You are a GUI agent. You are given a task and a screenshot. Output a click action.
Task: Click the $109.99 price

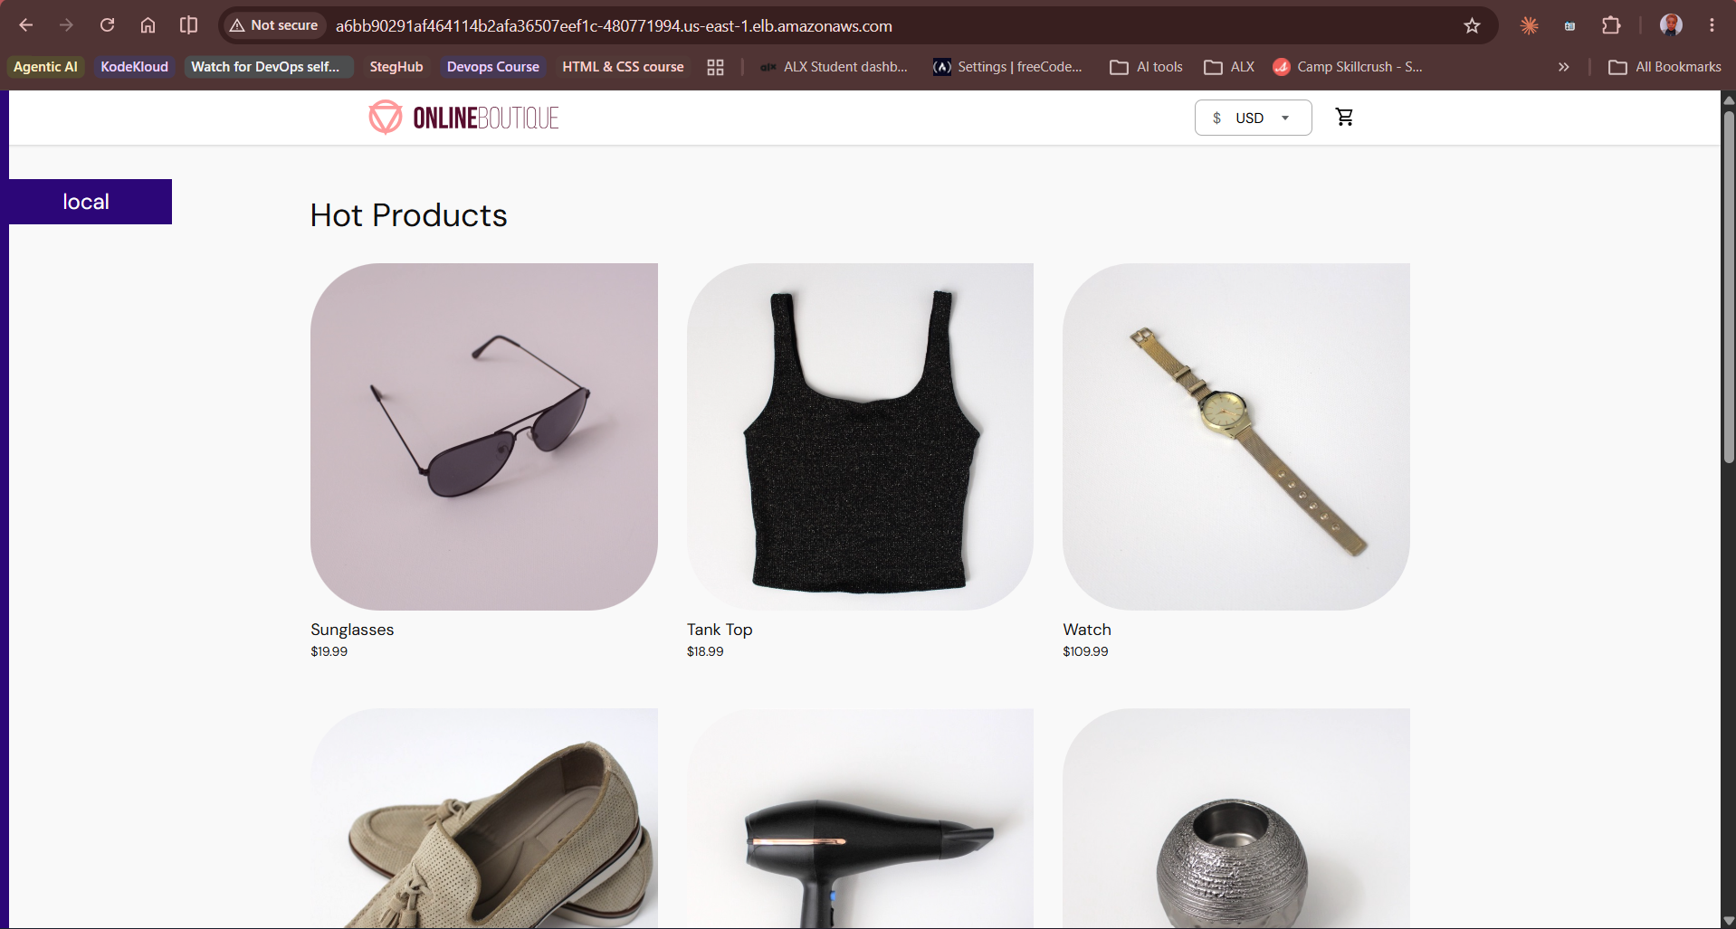[1085, 651]
